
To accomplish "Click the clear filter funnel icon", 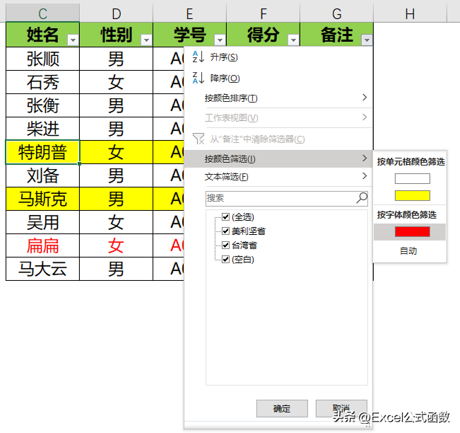I will click(x=199, y=139).
